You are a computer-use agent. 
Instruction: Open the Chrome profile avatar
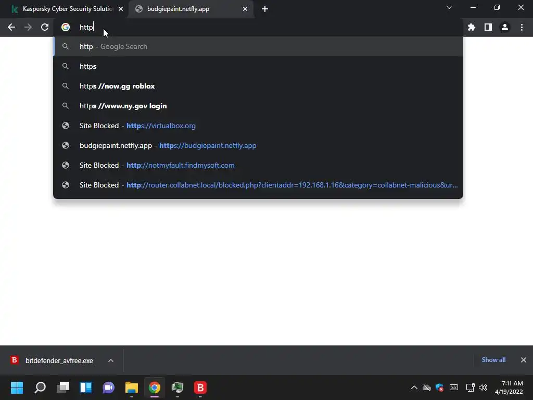click(505, 27)
